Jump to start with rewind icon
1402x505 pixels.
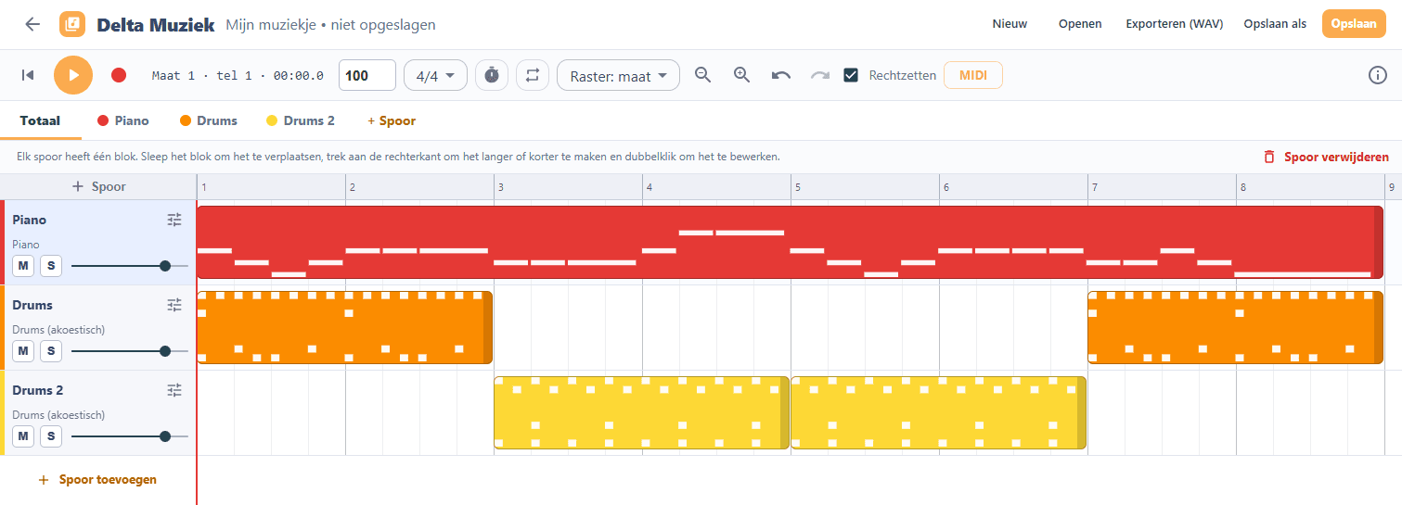(x=28, y=75)
